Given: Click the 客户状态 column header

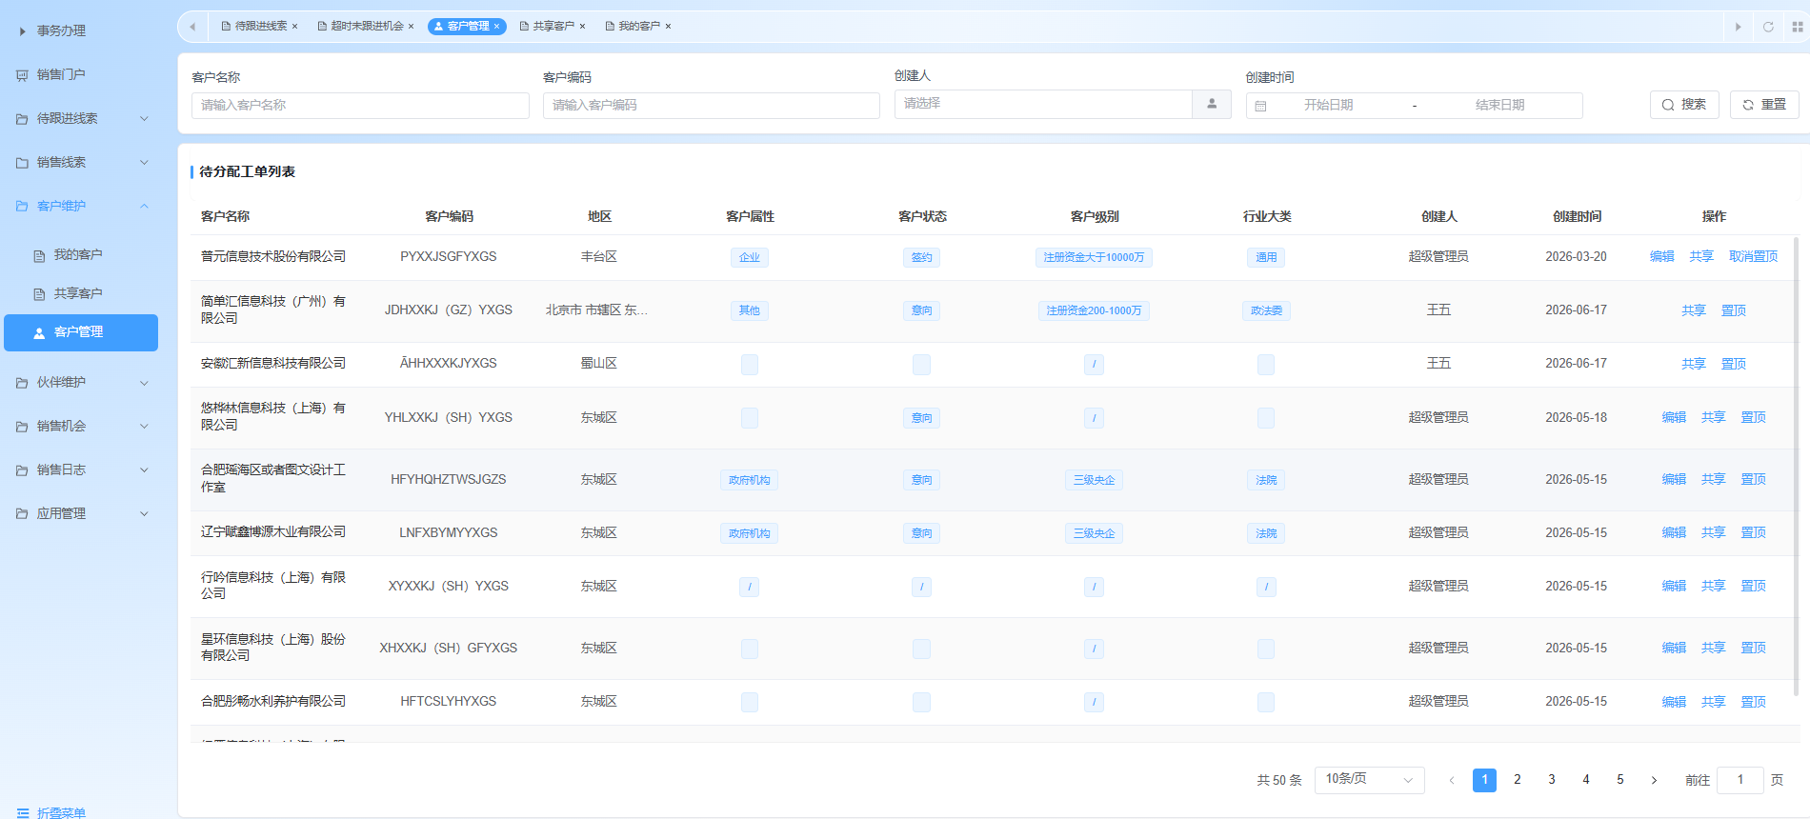Looking at the screenshot, I should tap(922, 217).
